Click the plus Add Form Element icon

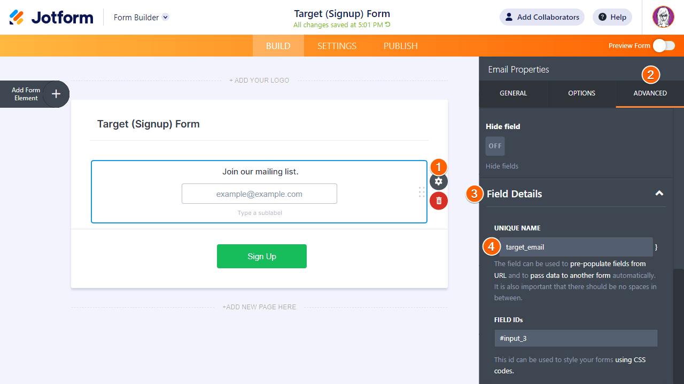pyautogui.click(x=56, y=94)
